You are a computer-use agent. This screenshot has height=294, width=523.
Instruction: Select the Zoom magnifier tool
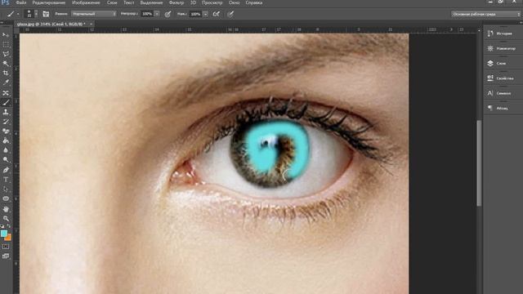point(6,219)
